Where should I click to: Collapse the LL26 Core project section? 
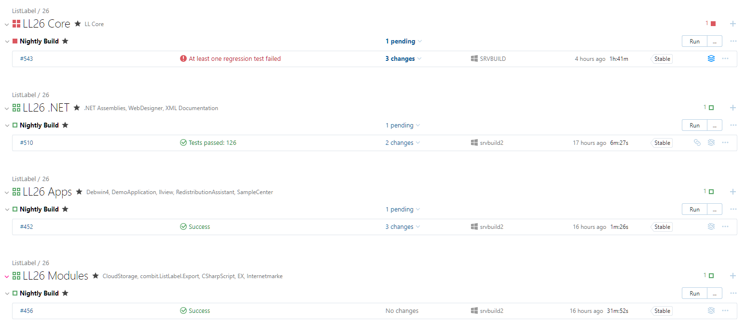(7, 24)
